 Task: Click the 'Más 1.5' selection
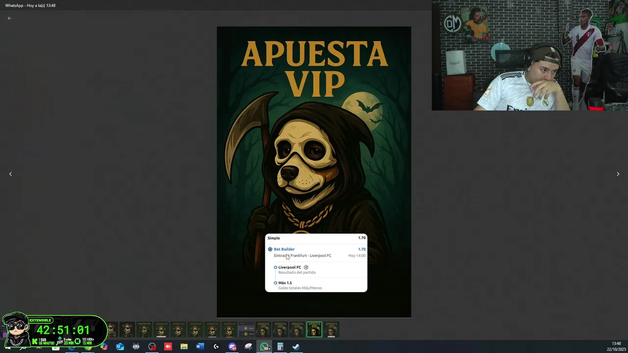tap(285, 283)
